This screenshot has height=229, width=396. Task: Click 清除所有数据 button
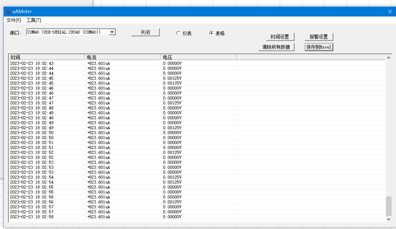tap(276, 47)
